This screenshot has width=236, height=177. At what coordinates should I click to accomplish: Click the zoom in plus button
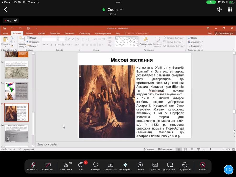point(223,149)
